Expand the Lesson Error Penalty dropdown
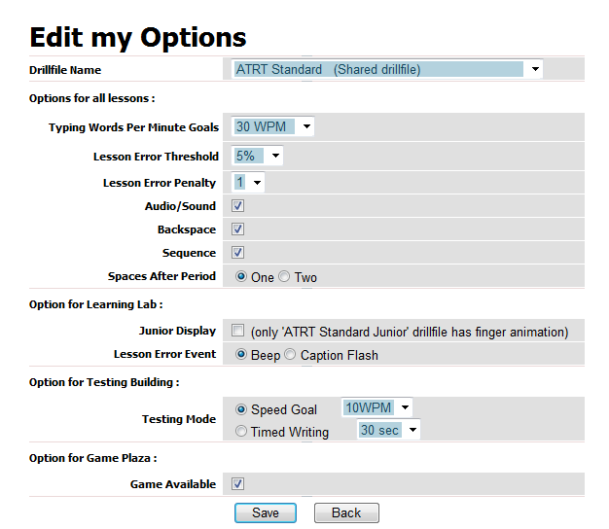Viewport: 609px width, 529px height. (248, 182)
